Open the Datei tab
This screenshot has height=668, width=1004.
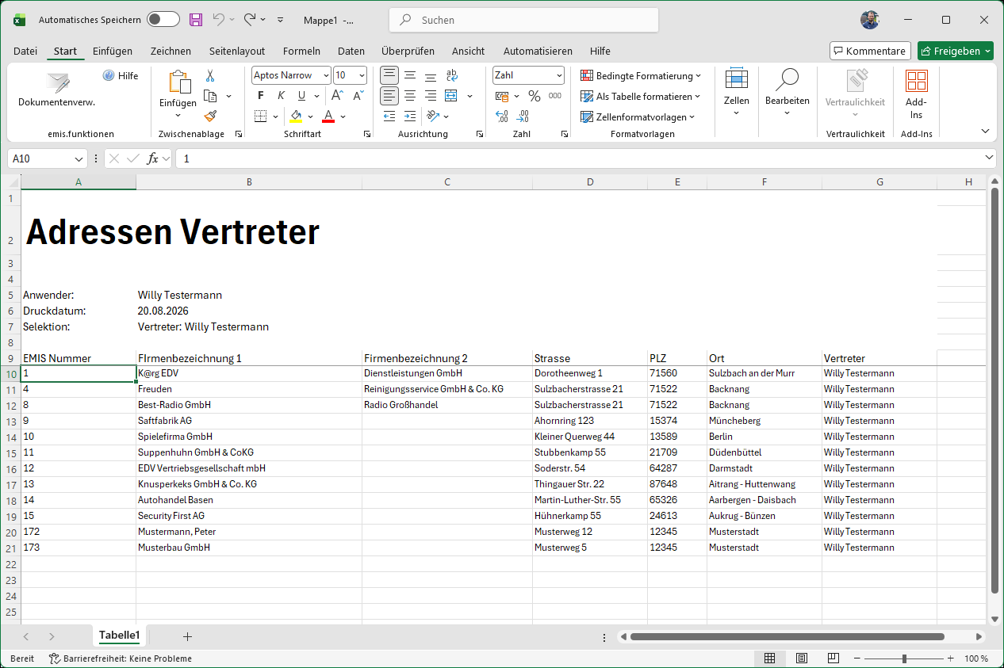[x=25, y=51]
